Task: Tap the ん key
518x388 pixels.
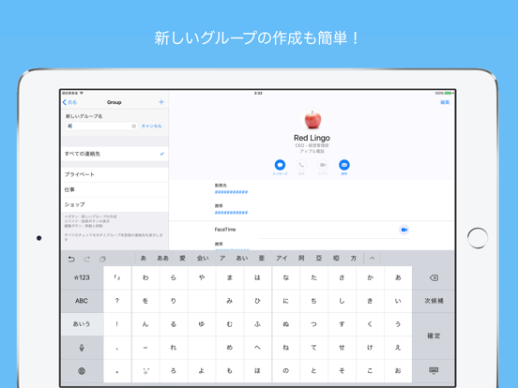Action: [145, 324]
